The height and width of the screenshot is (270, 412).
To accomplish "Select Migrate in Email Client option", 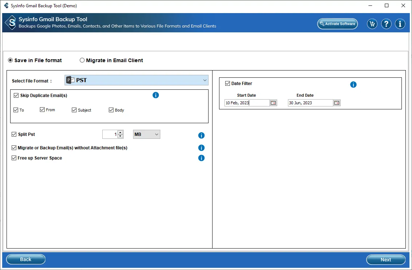I will tap(82, 60).
